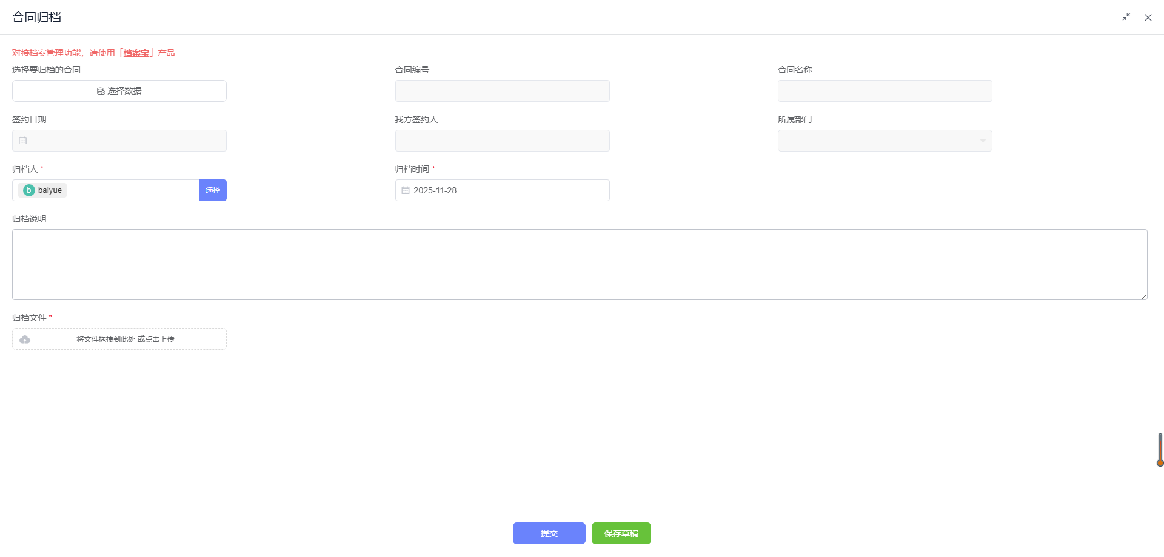Click into the 我方签约人 field
This screenshot has height=557, width=1164.
(x=502, y=141)
